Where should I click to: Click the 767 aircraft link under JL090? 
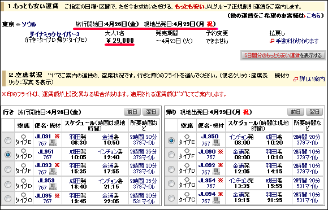click(211, 157)
